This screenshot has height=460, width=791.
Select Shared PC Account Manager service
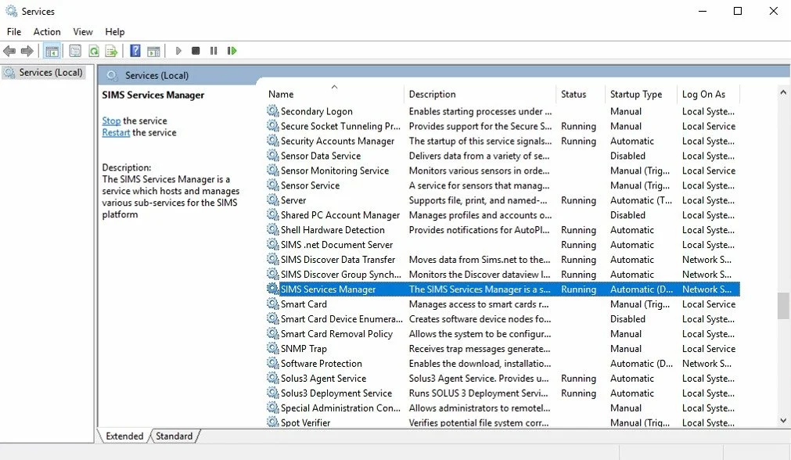click(x=340, y=215)
